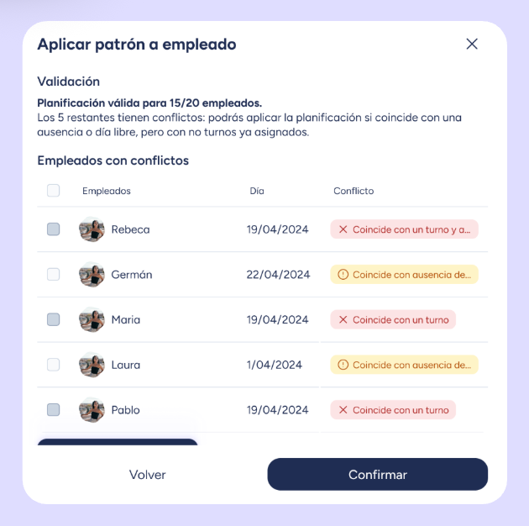Click Germán's avatar picture

tap(92, 275)
